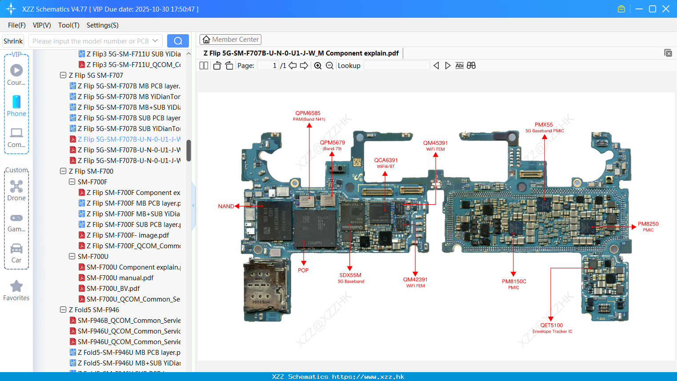Click the xzz.hk website link
This screenshot has width=677, height=381.
click(x=368, y=377)
